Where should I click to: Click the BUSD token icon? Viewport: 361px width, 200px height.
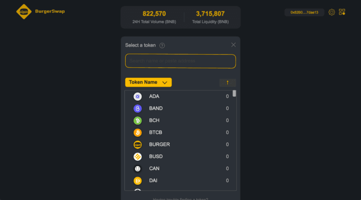137,157
